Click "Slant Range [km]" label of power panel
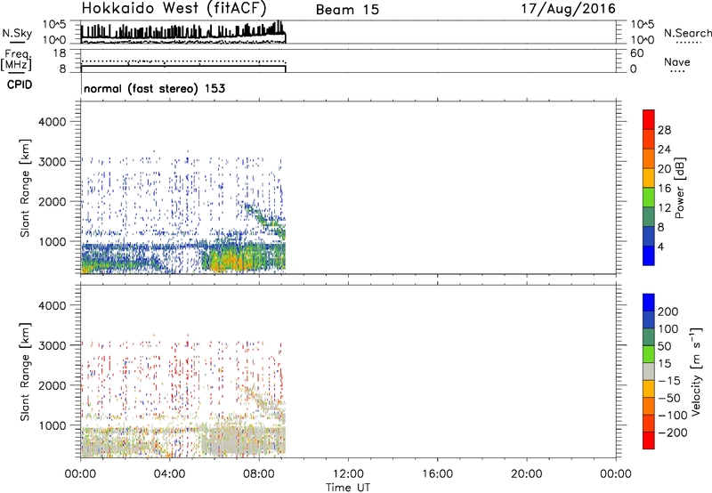The image size is (712, 493). (x=25, y=188)
